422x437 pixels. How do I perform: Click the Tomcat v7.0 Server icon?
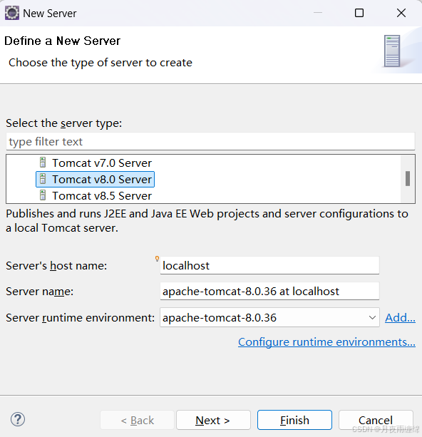[43, 163]
